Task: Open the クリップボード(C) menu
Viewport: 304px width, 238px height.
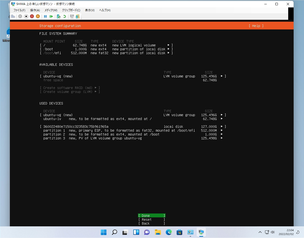Action: (x=71, y=10)
